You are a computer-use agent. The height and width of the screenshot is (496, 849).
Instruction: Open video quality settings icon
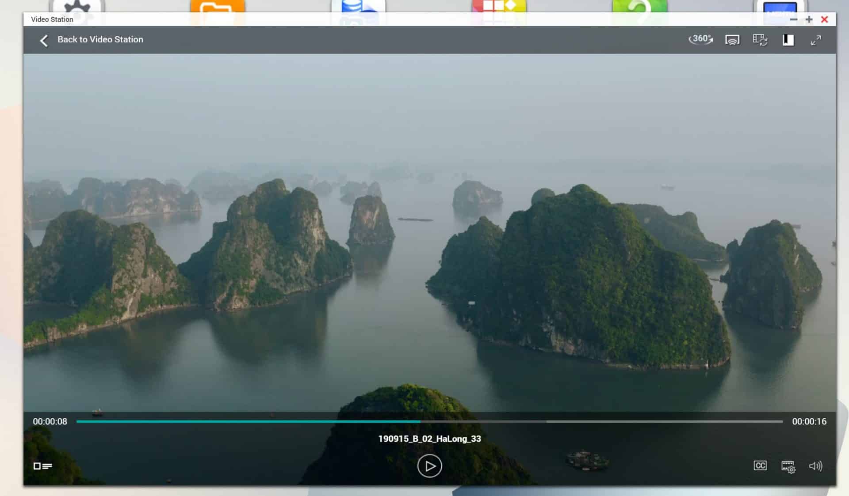coord(788,466)
